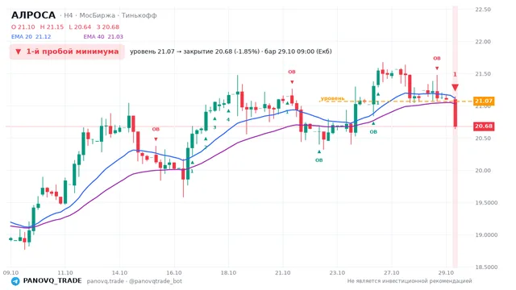The height and width of the screenshot is (290, 516).
Task: Click the 18.5000 price axis label
Action: point(486,267)
